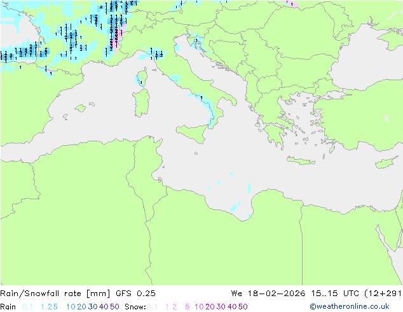Pick the Rain 0.1 legend value
This screenshot has width=403, height=312.
27,307
